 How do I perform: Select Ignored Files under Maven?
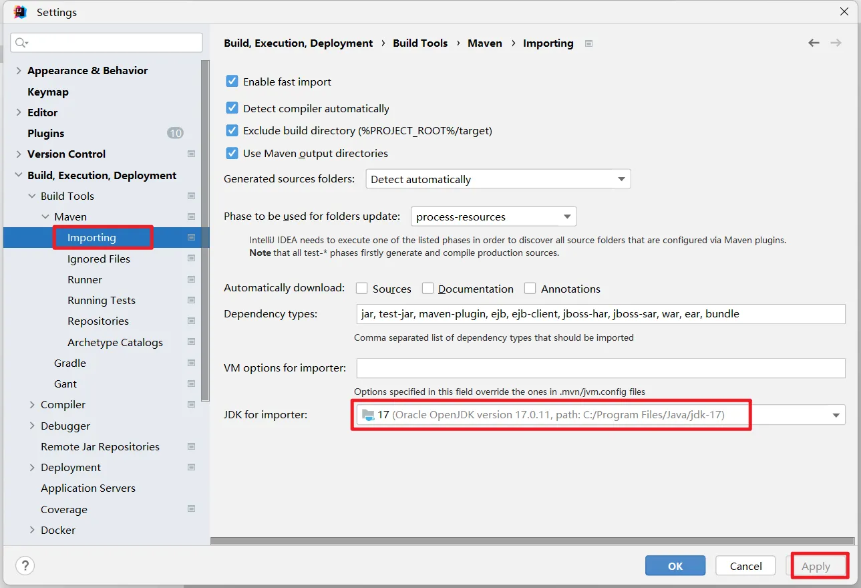(x=99, y=259)
